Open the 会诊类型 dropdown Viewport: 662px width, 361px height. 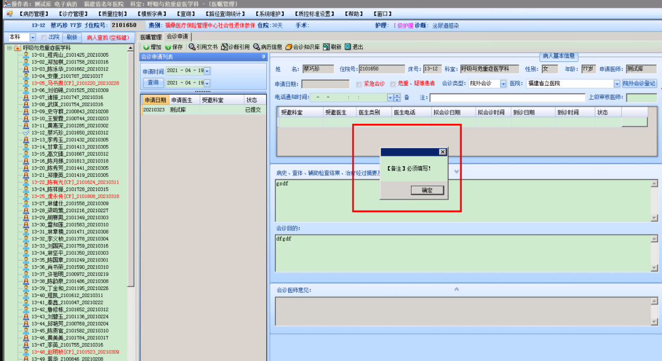pyautogui.click(x=503, y=84)
